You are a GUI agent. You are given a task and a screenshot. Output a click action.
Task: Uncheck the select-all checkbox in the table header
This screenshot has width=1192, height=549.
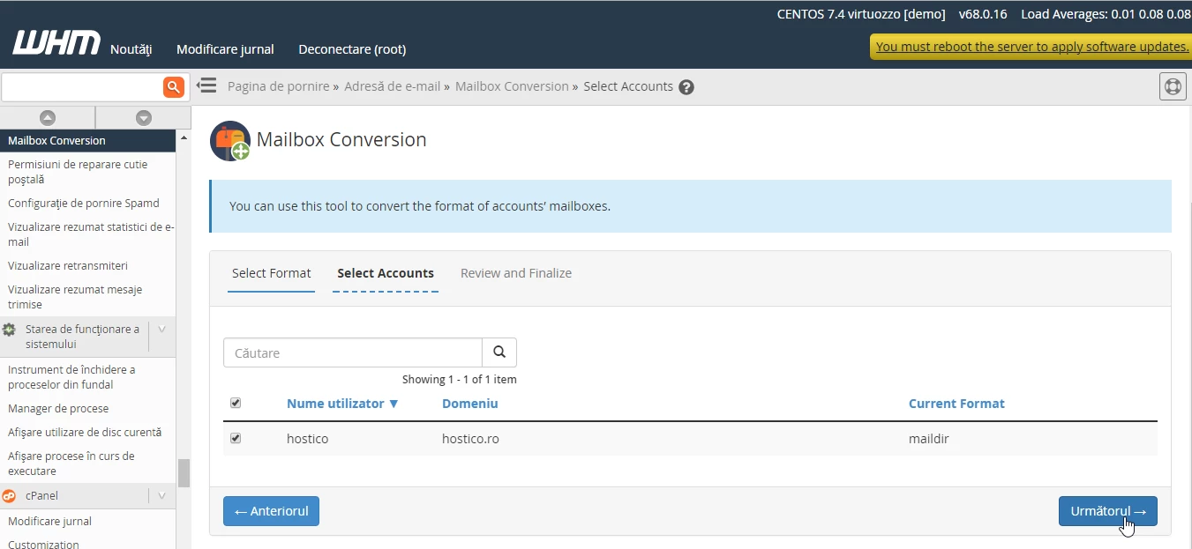236,403
